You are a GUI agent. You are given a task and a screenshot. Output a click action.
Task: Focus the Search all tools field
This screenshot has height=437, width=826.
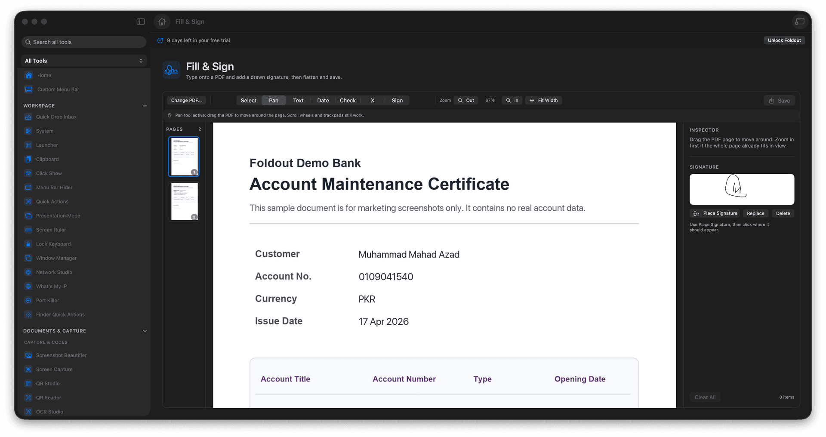[84, 42]
